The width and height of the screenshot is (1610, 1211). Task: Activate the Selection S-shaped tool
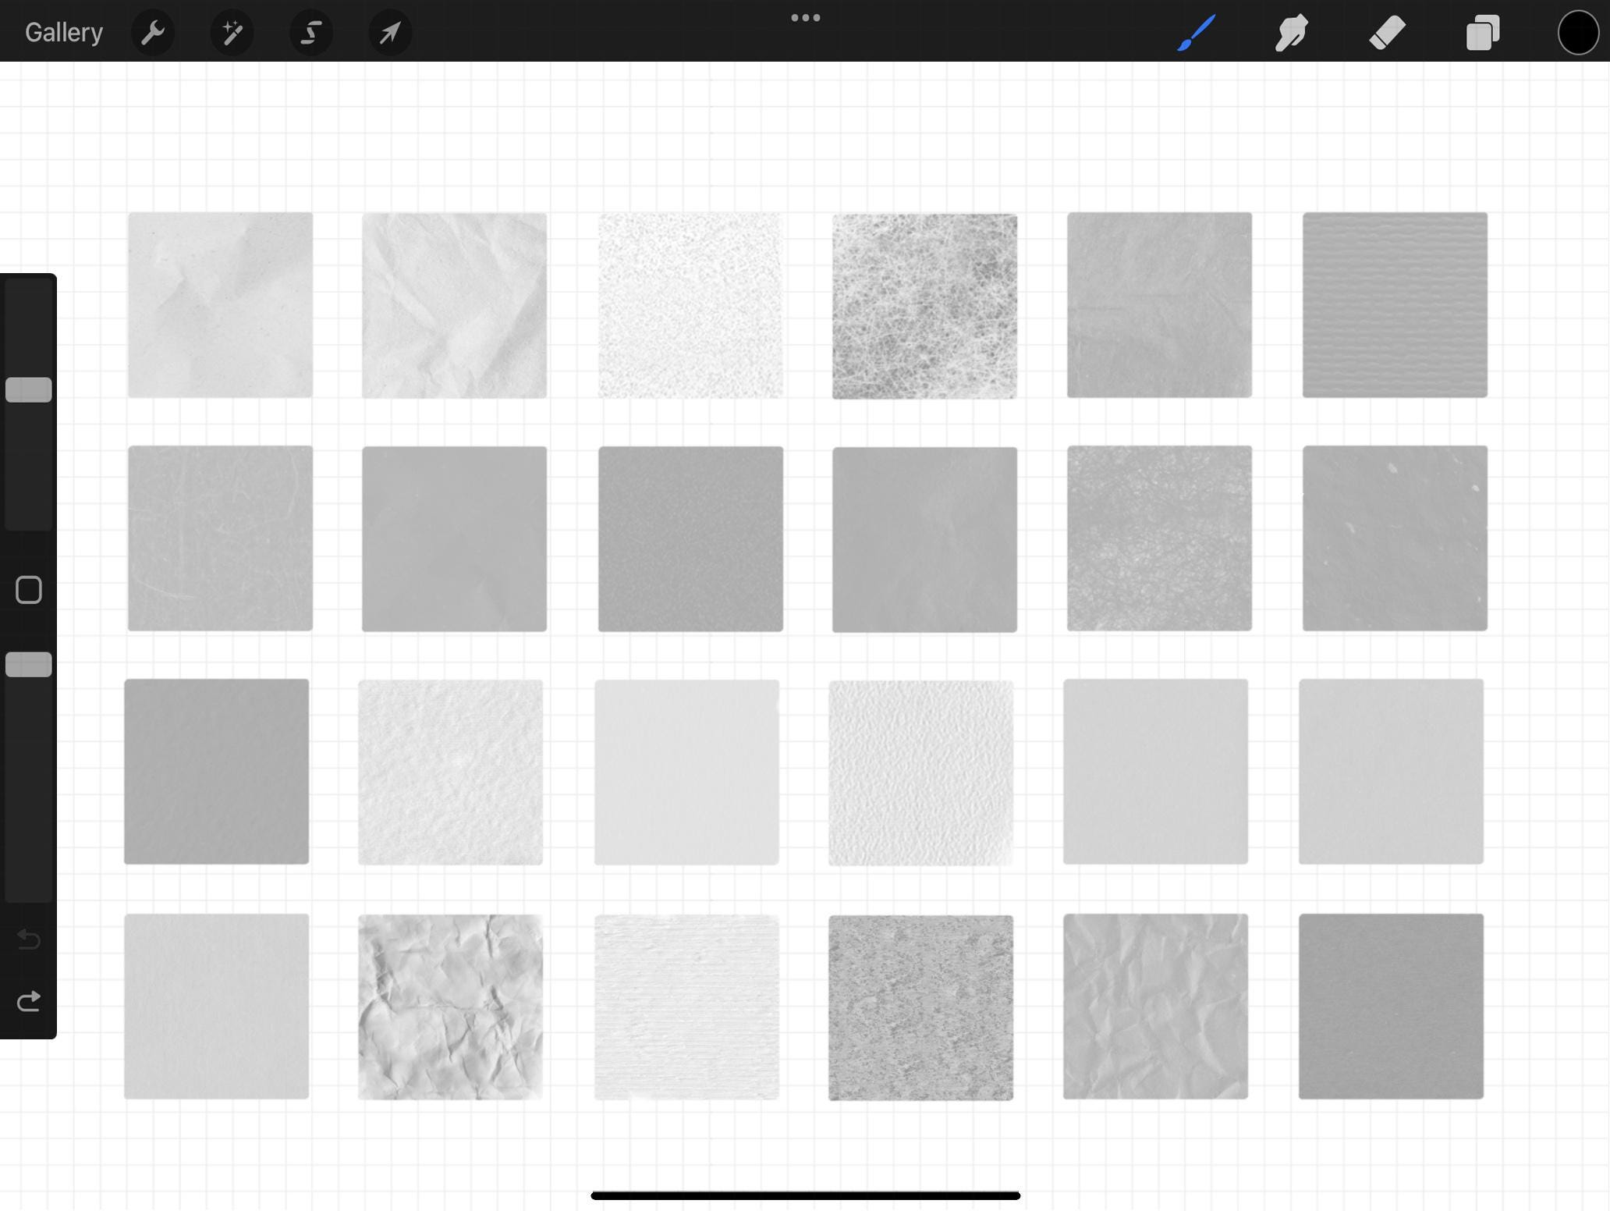pyautogui.click(x=311, y=33)
